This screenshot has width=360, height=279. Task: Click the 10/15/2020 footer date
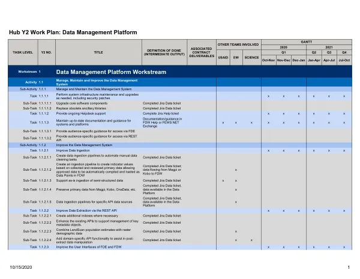click(x=21, y=267)
